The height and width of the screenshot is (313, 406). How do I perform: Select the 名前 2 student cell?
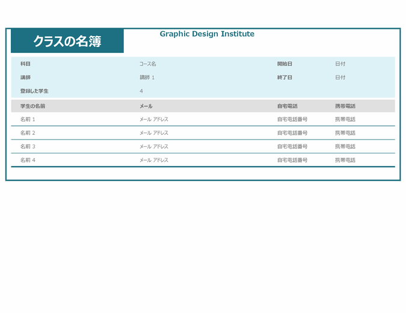coord(28,133)
